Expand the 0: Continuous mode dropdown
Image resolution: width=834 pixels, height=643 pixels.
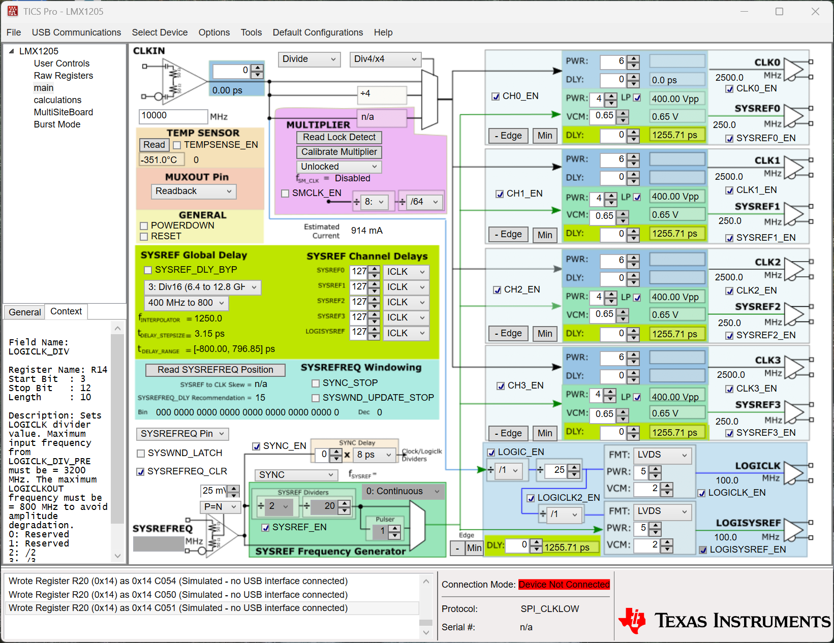click(403, 492)
